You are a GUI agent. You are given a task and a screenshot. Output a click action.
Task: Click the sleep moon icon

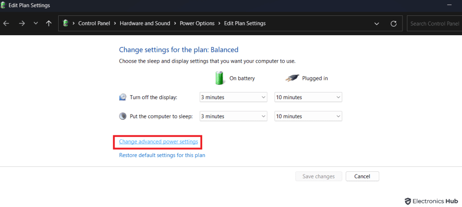coord(123,116)
